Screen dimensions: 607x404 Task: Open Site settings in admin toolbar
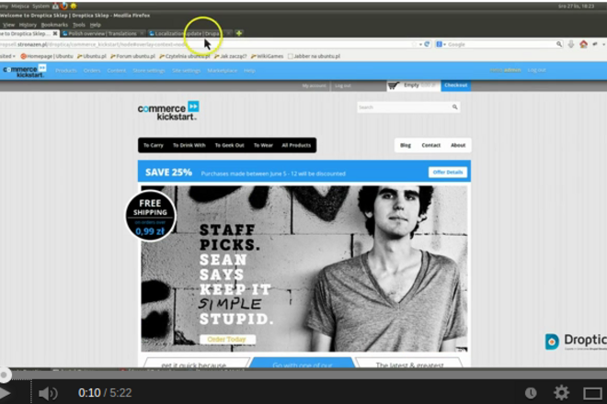click(x=186, y=71)
